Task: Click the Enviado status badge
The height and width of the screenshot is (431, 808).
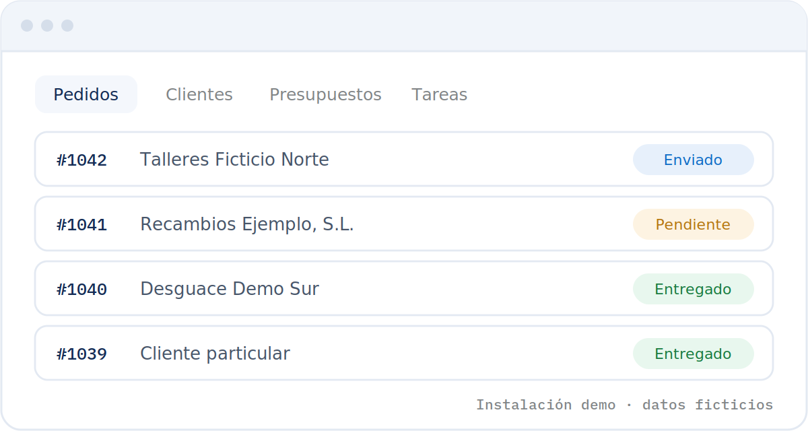Action: (x=694, y=160)
